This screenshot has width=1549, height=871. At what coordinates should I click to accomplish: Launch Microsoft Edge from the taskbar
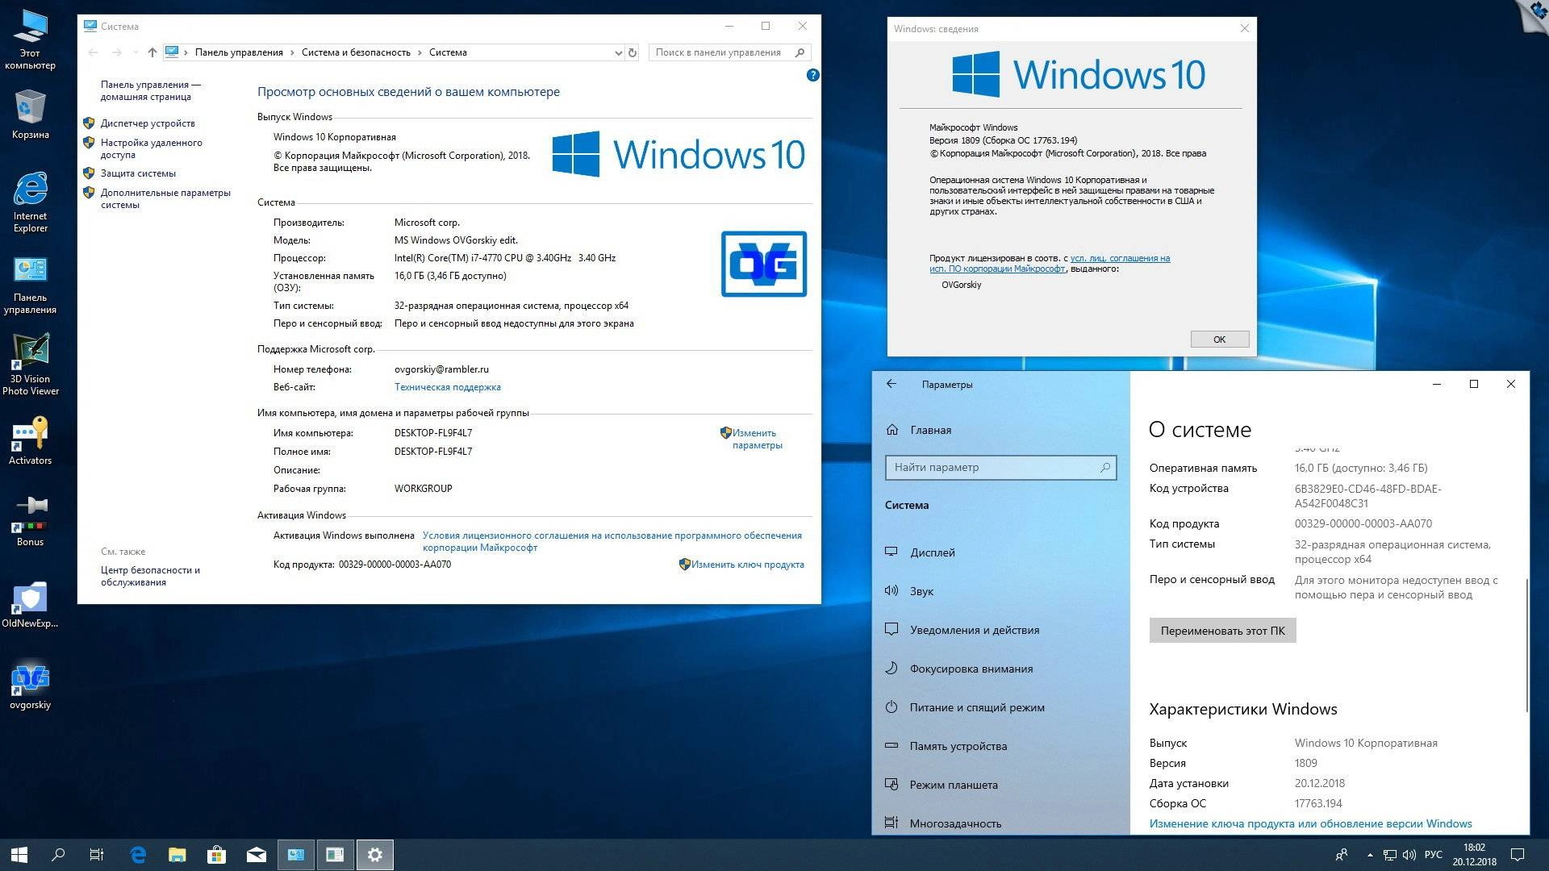137,854
